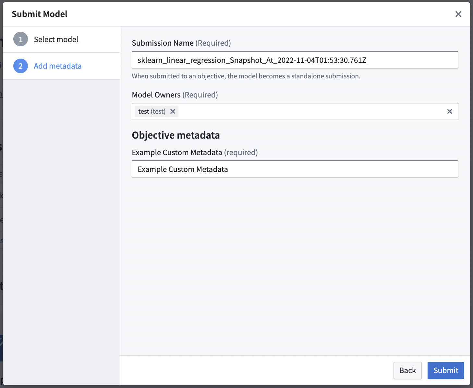Focus the Example Custom Metadata input

[x=295, y=169]
